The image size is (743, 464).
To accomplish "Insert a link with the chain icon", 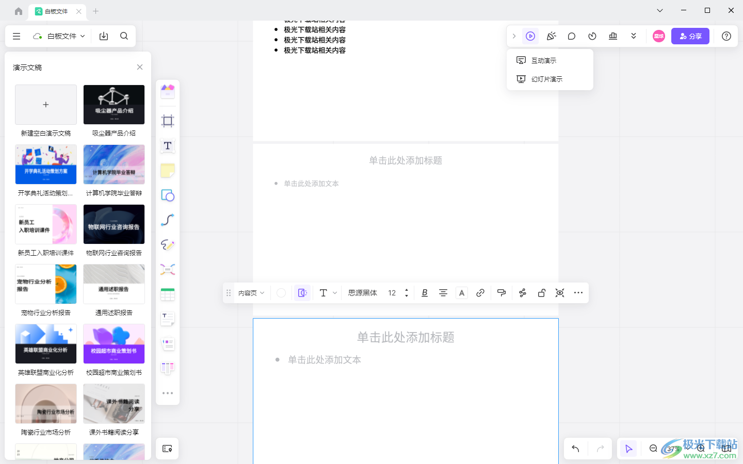I will pos(480,293).
